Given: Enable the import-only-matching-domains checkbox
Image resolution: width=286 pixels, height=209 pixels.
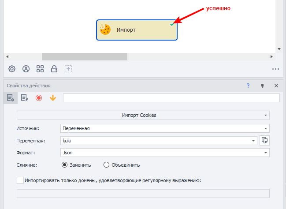Looking at the screenshot, I should (20, 180).
